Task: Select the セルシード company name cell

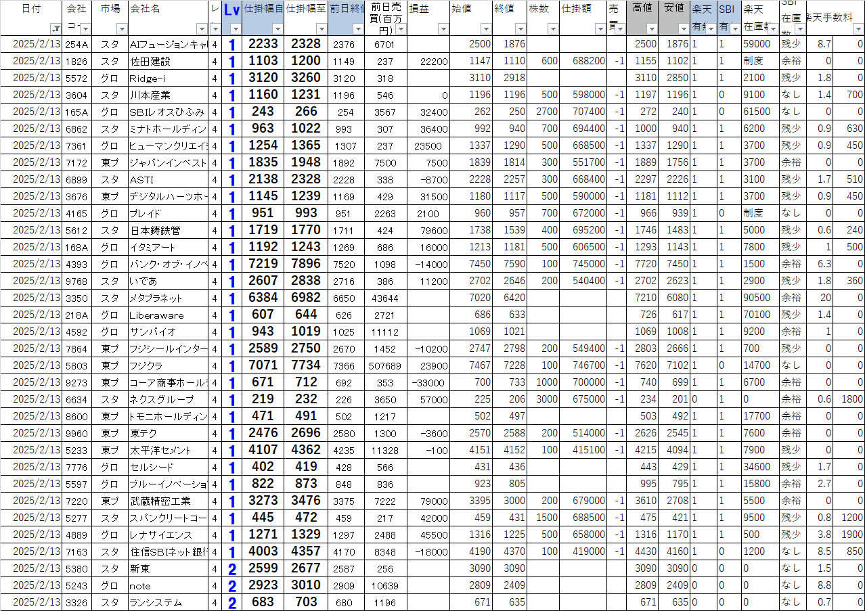Action: point(168,467)
